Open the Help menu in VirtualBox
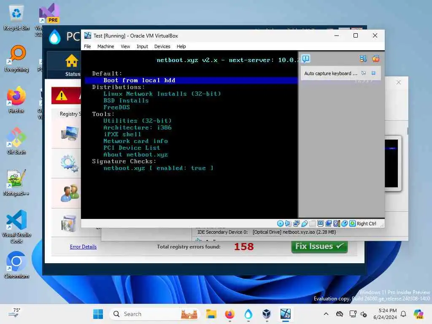 pyautogui.click(x=181, y=46)
